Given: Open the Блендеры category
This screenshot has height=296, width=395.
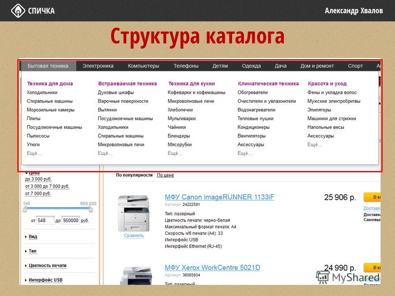Looking at the screenshot, I should 179,136.
